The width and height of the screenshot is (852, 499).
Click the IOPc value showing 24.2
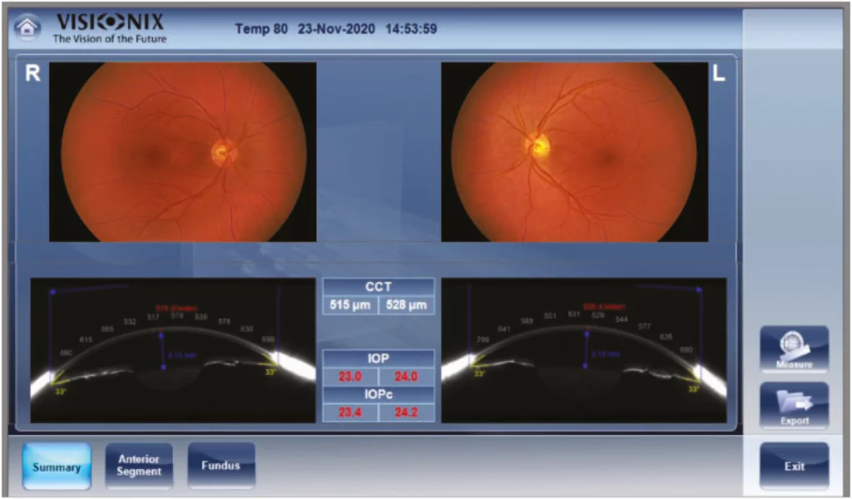(x=406, y=410)
